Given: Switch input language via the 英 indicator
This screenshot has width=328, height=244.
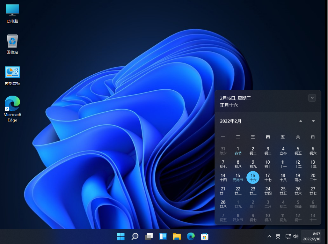Looking at the screenshot, I should (x=278, y=236).
